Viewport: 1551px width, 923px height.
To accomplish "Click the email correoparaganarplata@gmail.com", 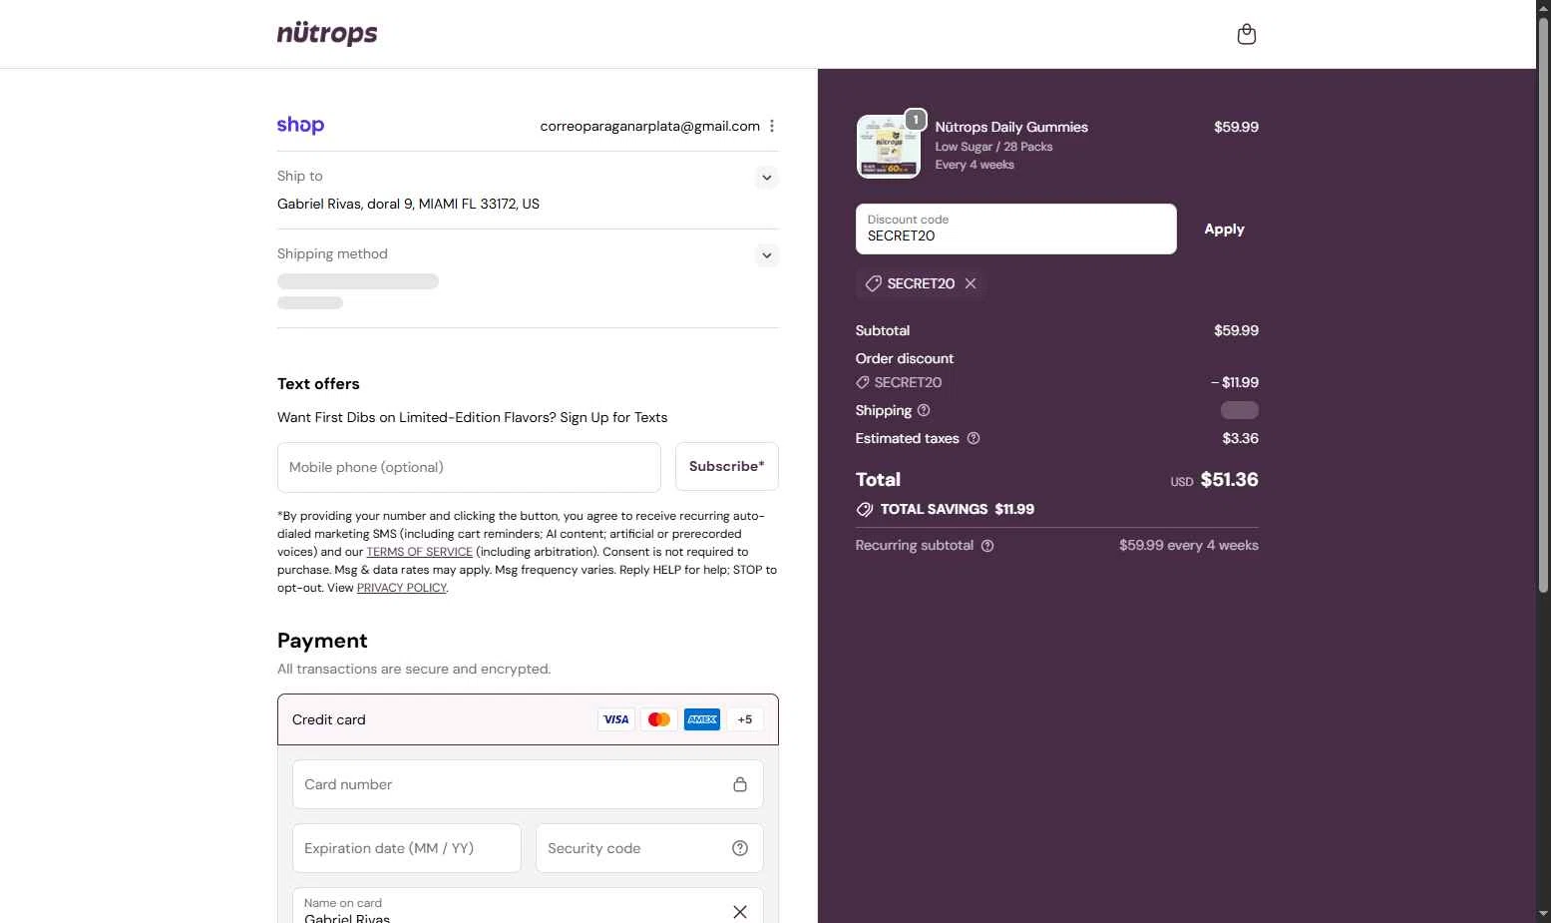I will (x=649, y=126).
